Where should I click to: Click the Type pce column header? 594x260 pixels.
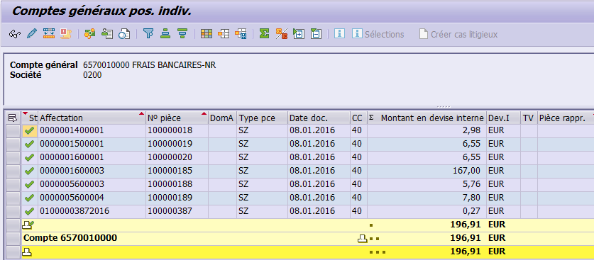(x=262, y=118)
